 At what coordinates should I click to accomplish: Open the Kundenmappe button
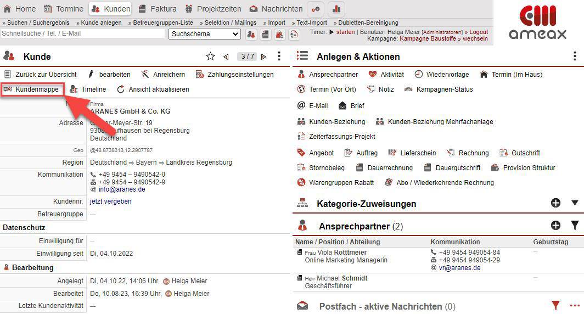[32, 89]
